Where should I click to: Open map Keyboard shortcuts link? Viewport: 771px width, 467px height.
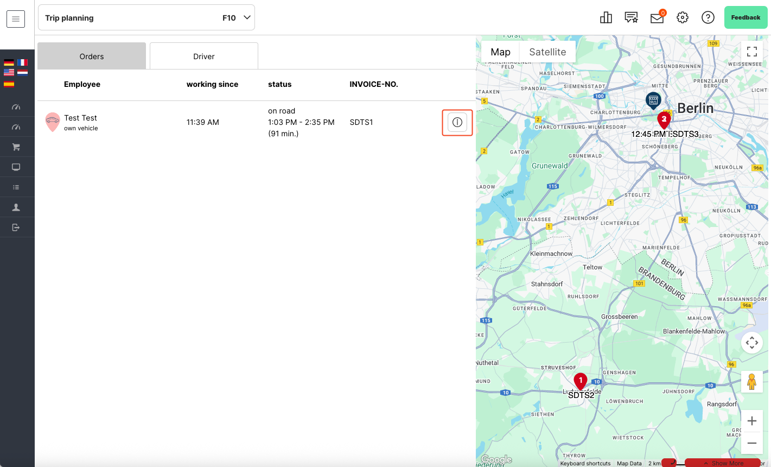[585, 463]
